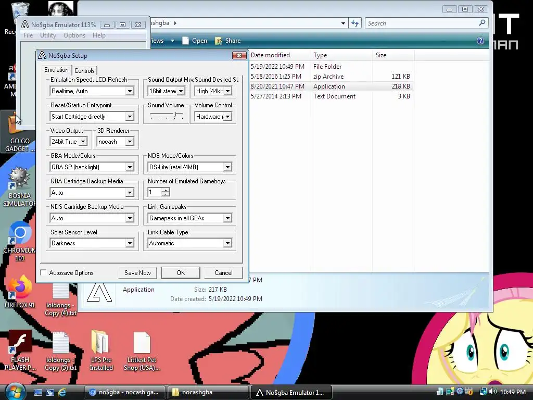This screenshot has width=533, height=400.
Task: Click the Cancel button in No$gba Setup
Action: 223,272
